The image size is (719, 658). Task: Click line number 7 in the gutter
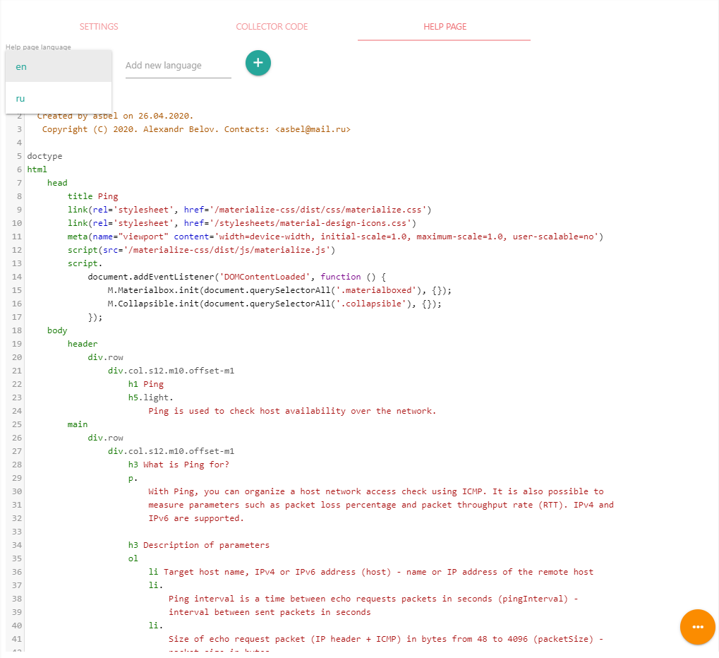[x=19, y=183]
